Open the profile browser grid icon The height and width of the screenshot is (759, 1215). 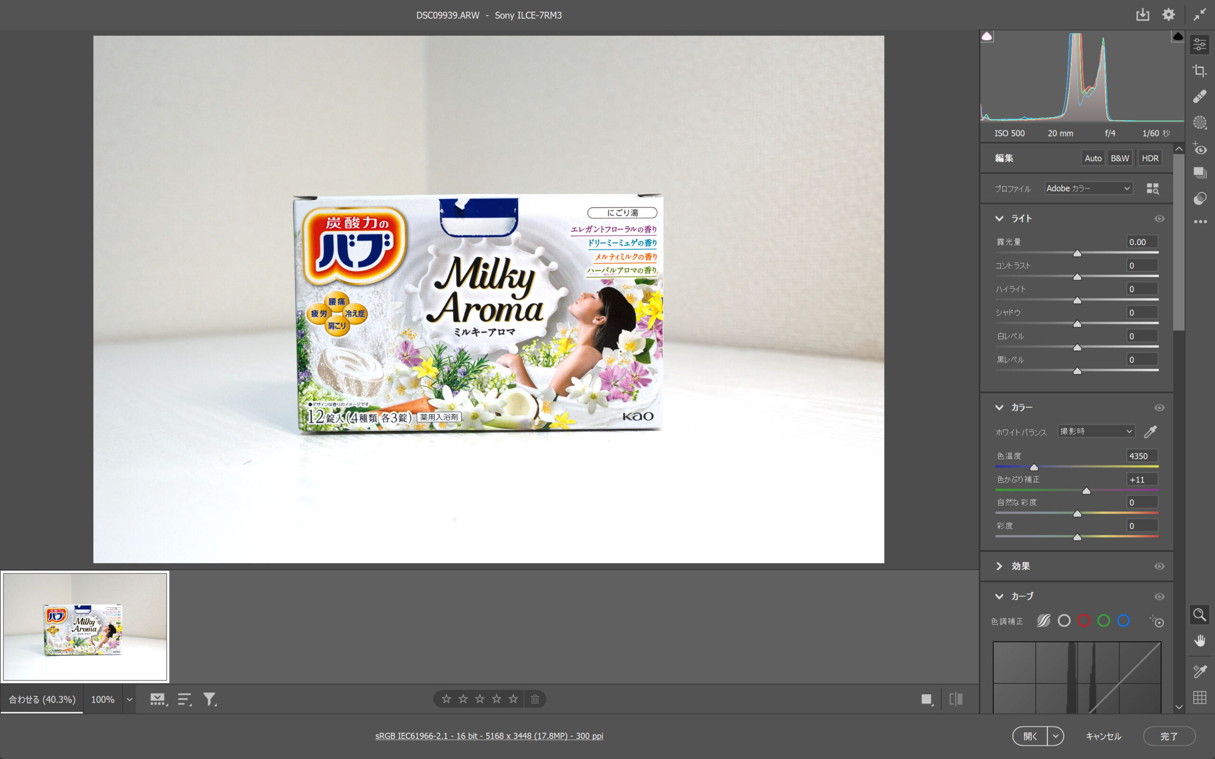tap(1152, 189)
